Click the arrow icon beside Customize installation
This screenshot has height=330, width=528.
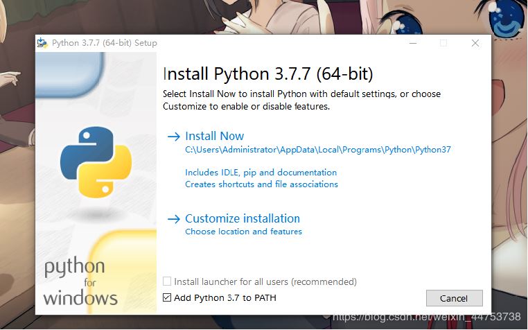point(174,219)
